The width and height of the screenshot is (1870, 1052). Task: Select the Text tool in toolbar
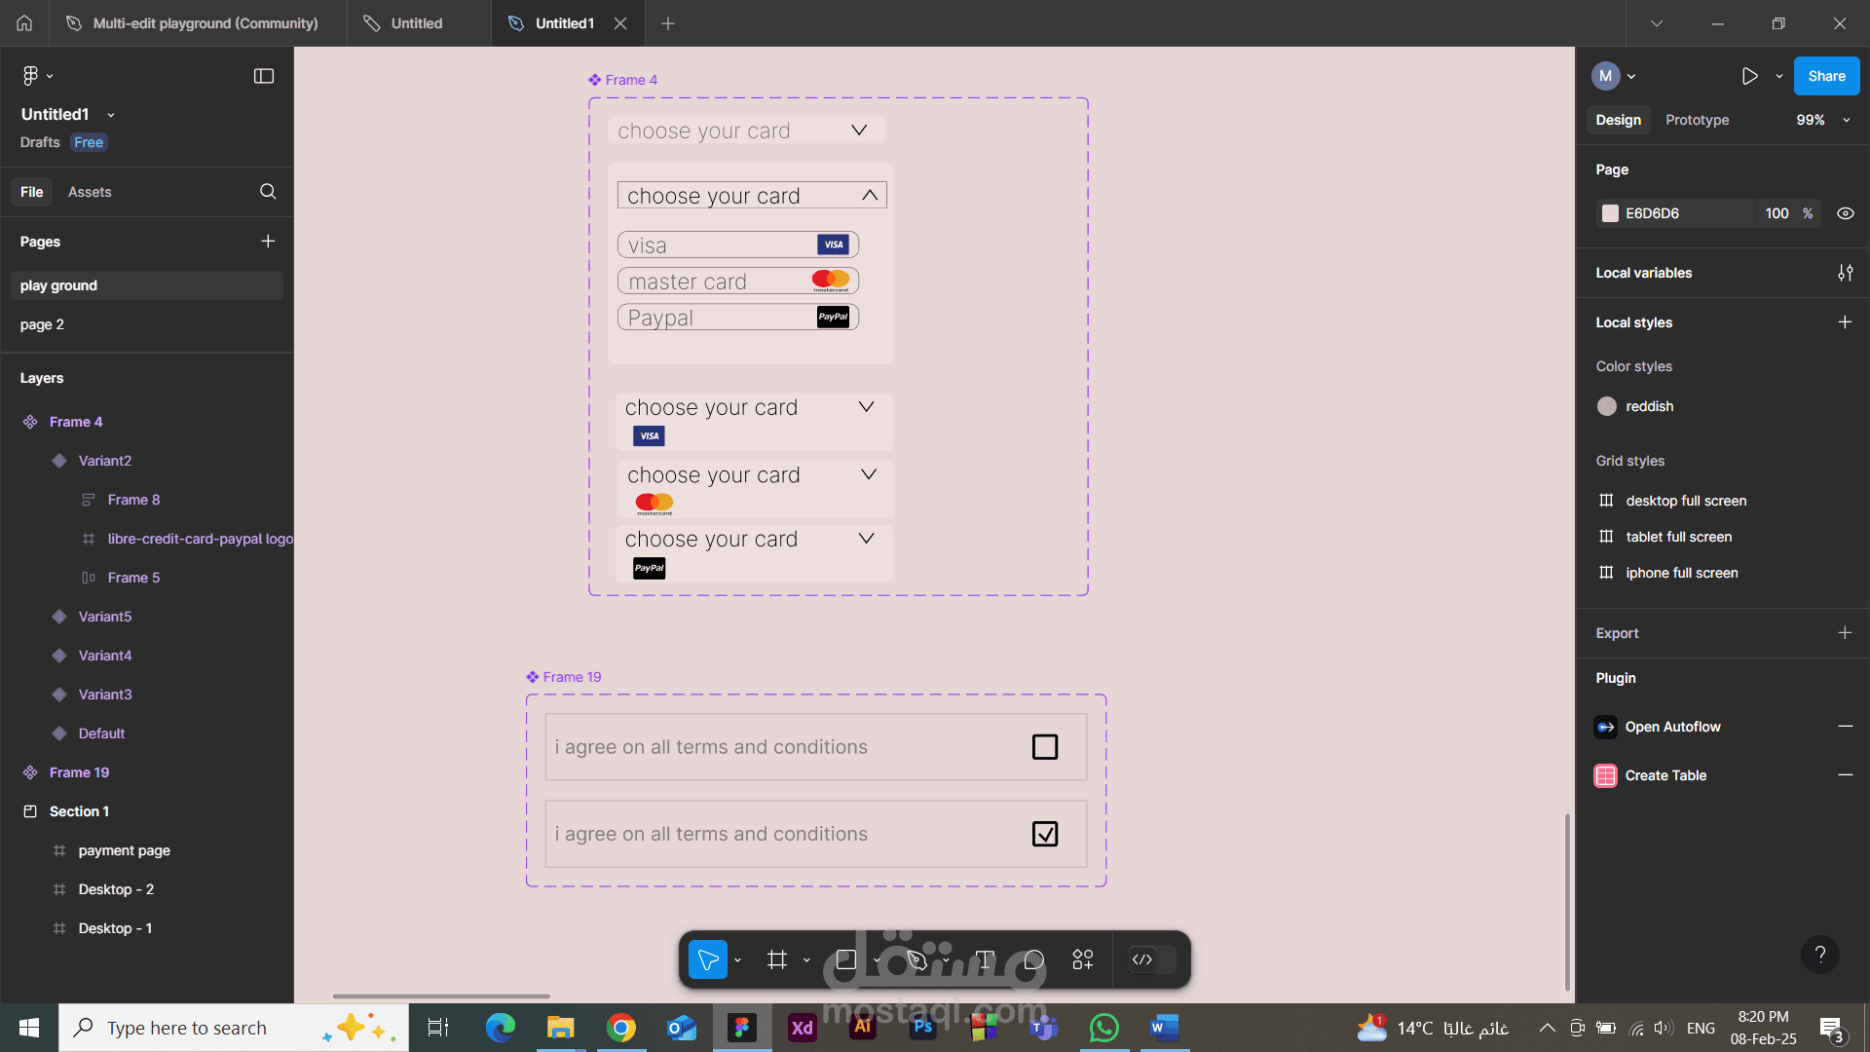coord(985,960)
